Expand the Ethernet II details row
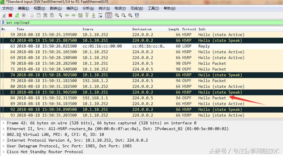The height and width of the screenshot is (156, 283). (x=3, y=129)
